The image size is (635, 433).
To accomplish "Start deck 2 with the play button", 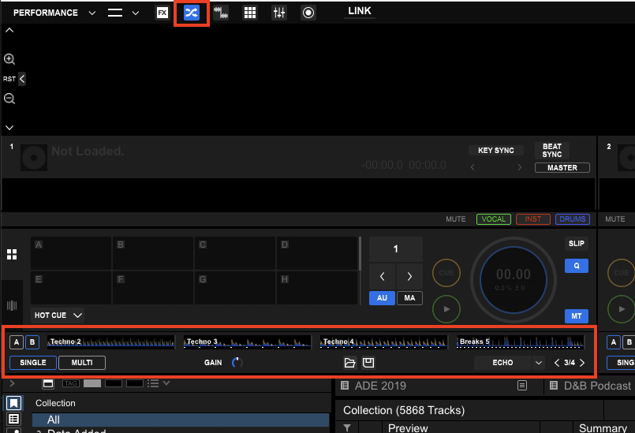I will coord(622,309).
